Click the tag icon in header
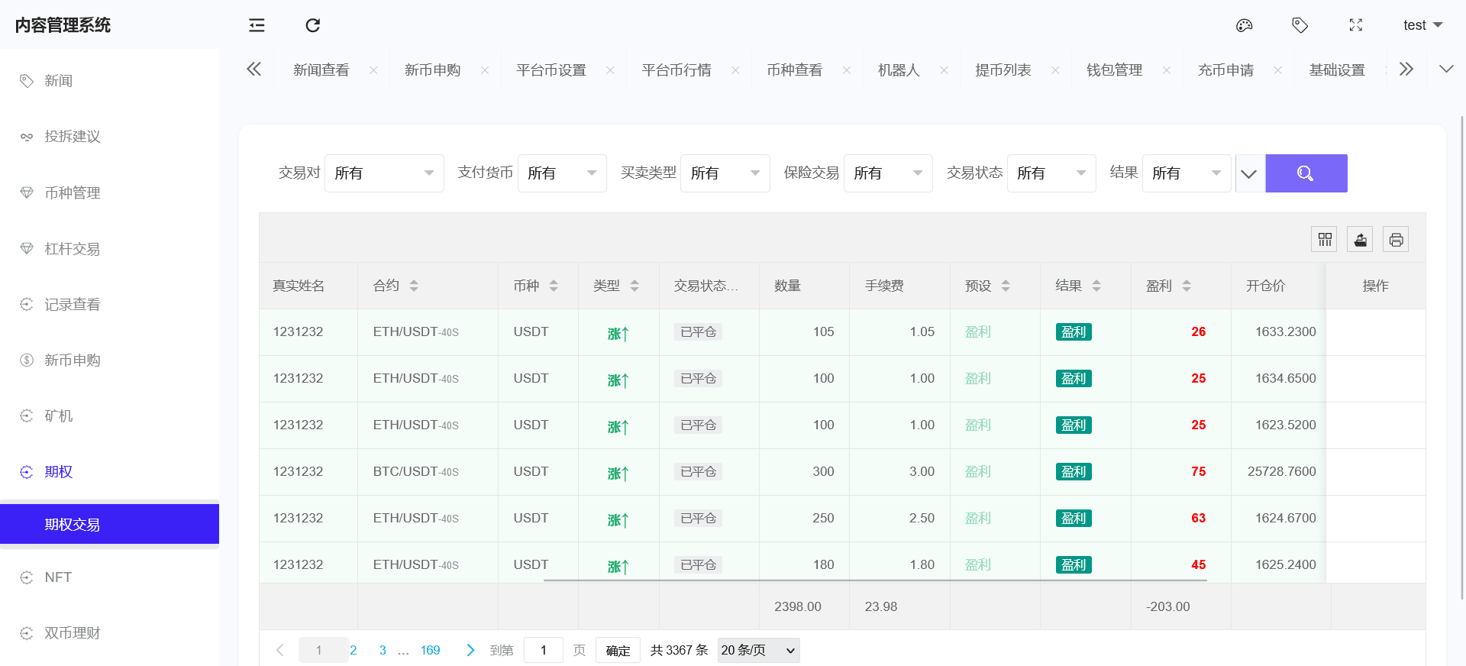The width and height of the screenshot is (1466, 666). (x=1300, y=25)
